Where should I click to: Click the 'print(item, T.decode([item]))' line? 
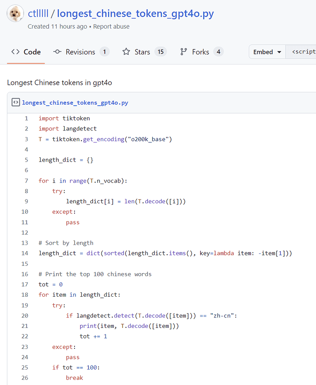pyautogui.click(x=129, y=326)
